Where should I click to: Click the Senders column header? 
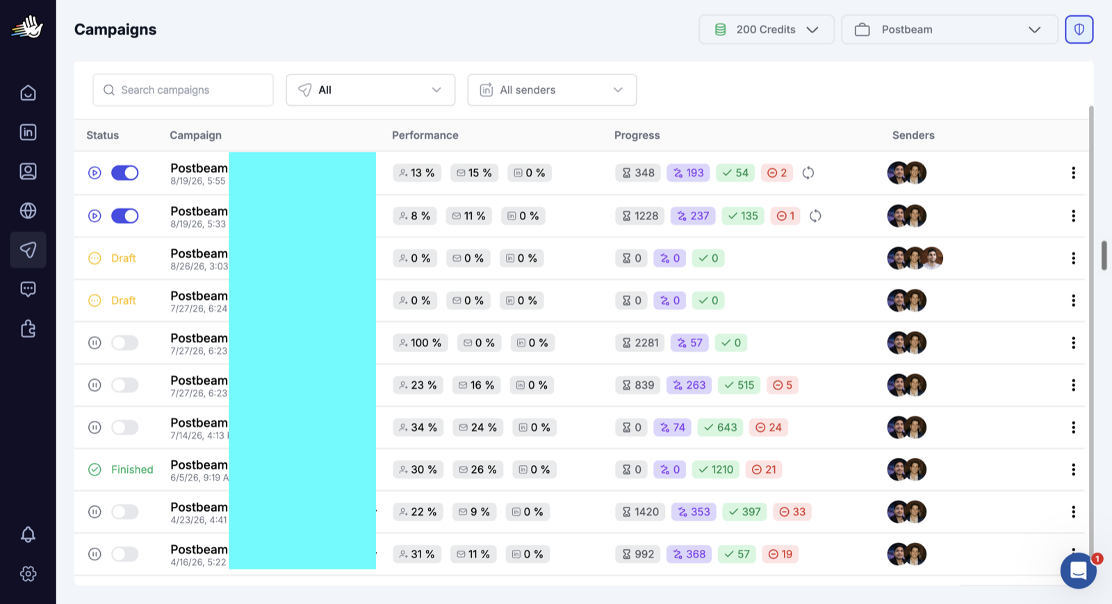[x=913, y=135]
